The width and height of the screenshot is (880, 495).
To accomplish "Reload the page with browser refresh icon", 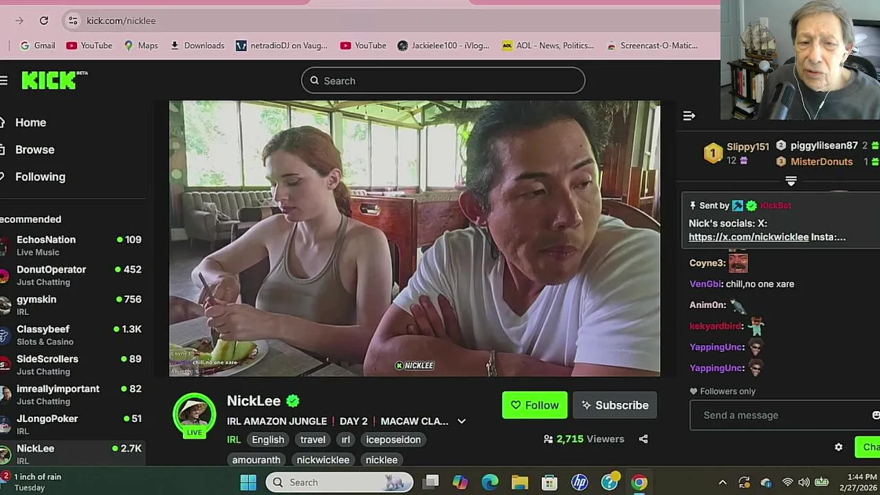I will 44,21.
